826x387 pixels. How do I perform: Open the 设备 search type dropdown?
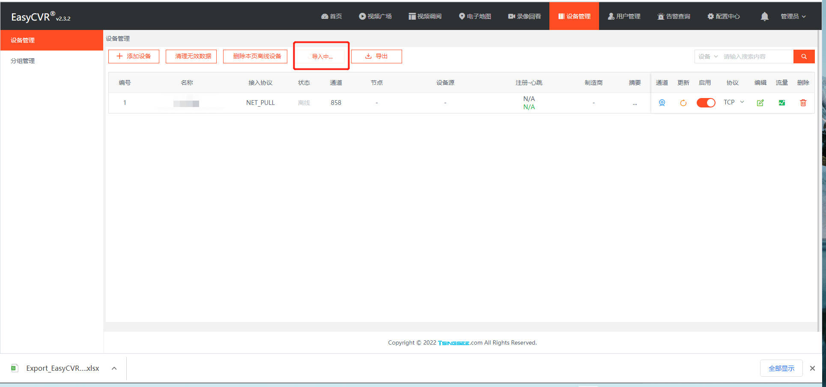click(x=708, y=57)
